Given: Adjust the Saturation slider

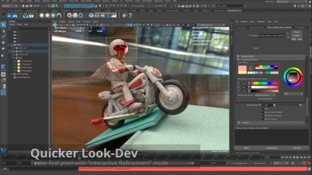Looking at the screenshot, I should coord(265,87).
